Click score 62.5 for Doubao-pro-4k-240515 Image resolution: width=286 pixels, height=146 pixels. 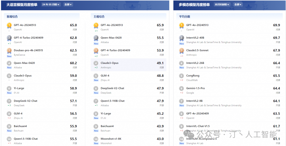[x=74, y=50]
